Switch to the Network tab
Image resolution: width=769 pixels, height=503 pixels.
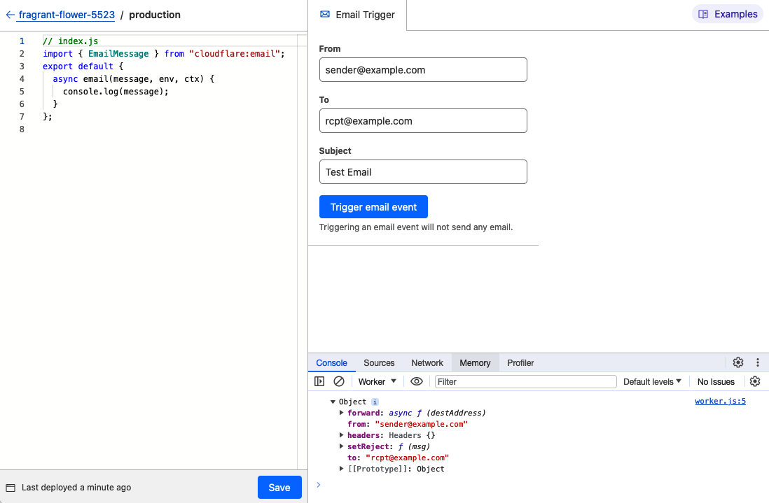tap(427, 363)
